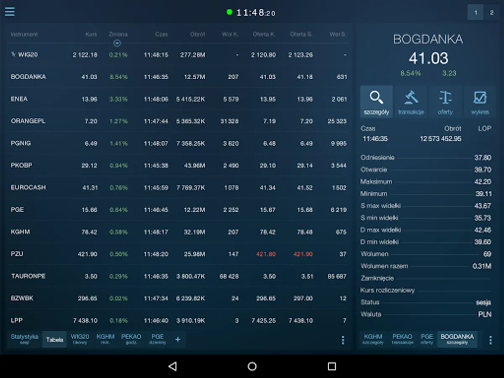Select the PGNIG instrument row
Image resolution: width=504 pixels, height=378 pixels.
(178, 143)
